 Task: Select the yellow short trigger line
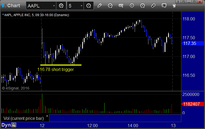[x=61, y=65]
